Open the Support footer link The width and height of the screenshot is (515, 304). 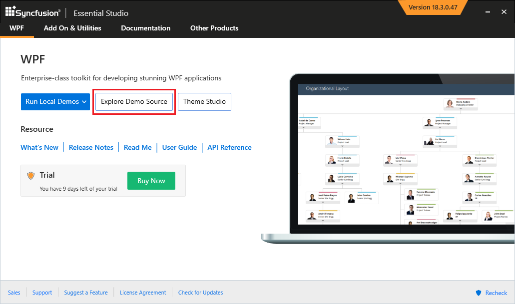click(42, 293)
